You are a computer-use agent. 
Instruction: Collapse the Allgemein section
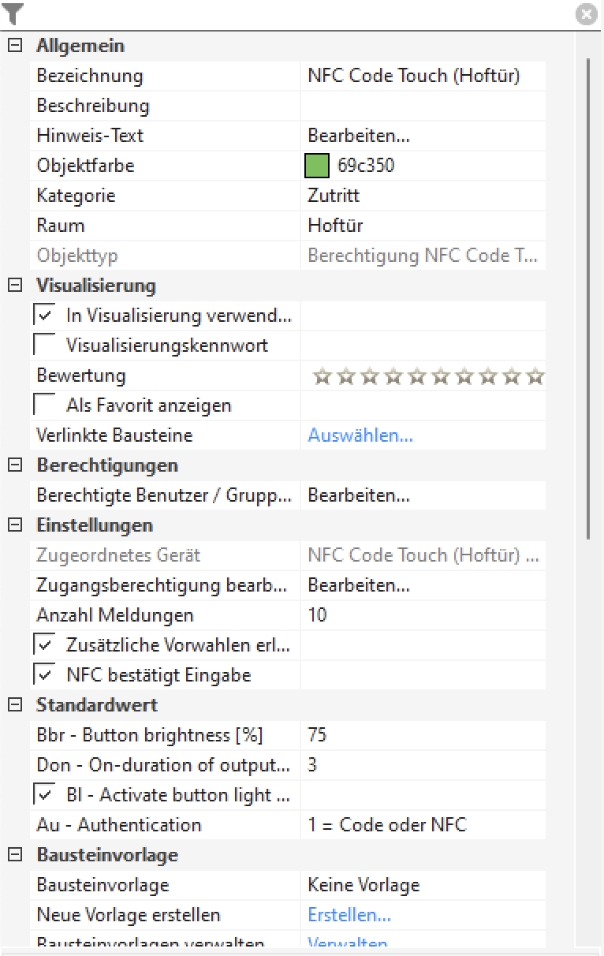[14, 46]
